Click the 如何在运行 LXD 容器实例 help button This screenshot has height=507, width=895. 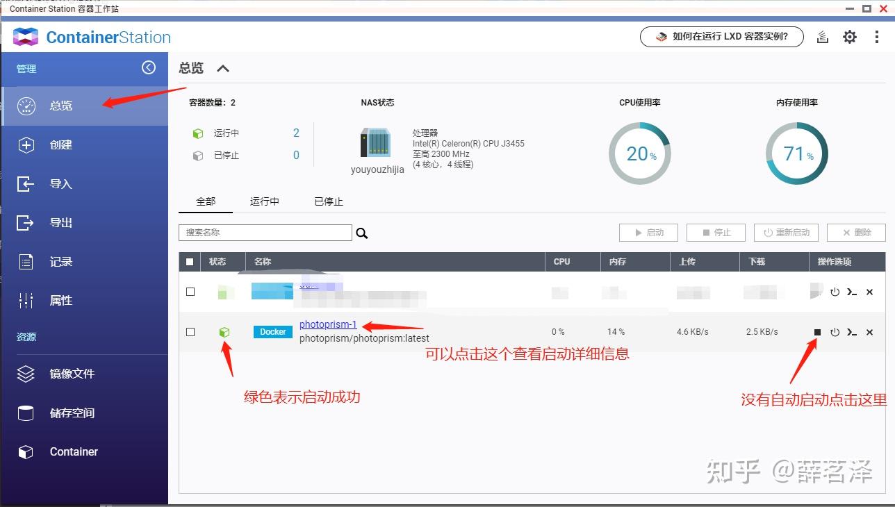coord(721,37)
